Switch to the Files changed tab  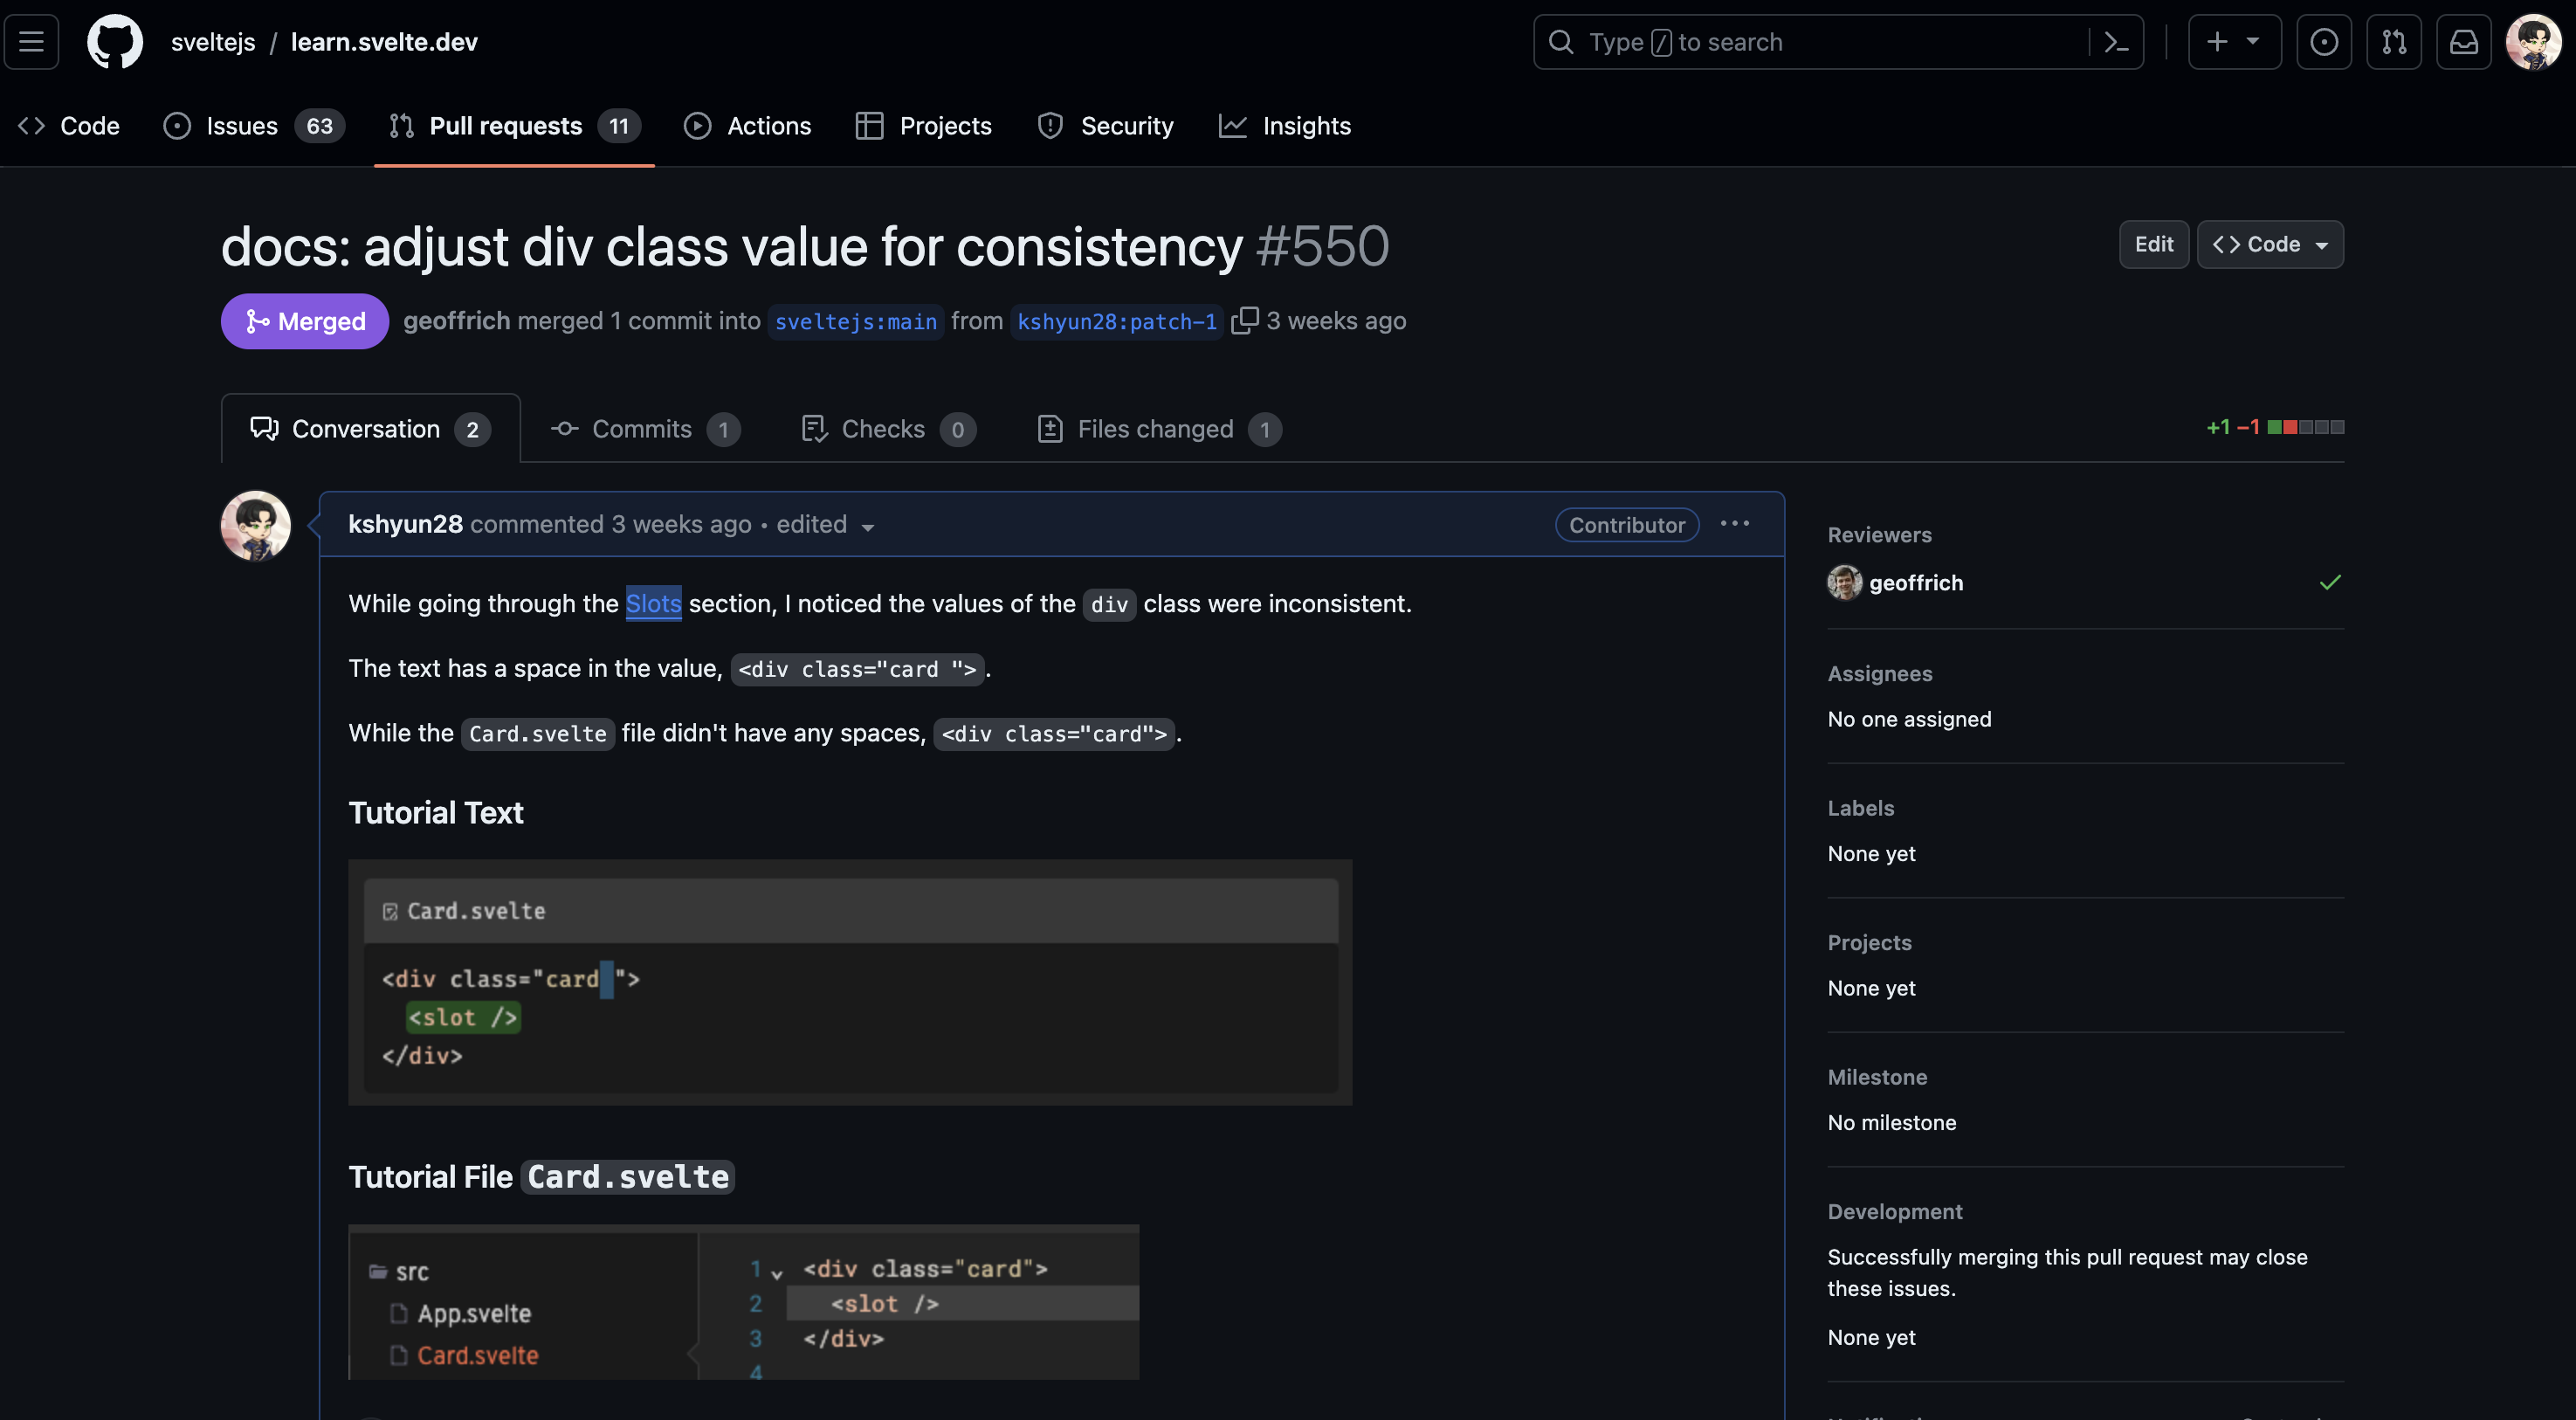click(1157, 428)
